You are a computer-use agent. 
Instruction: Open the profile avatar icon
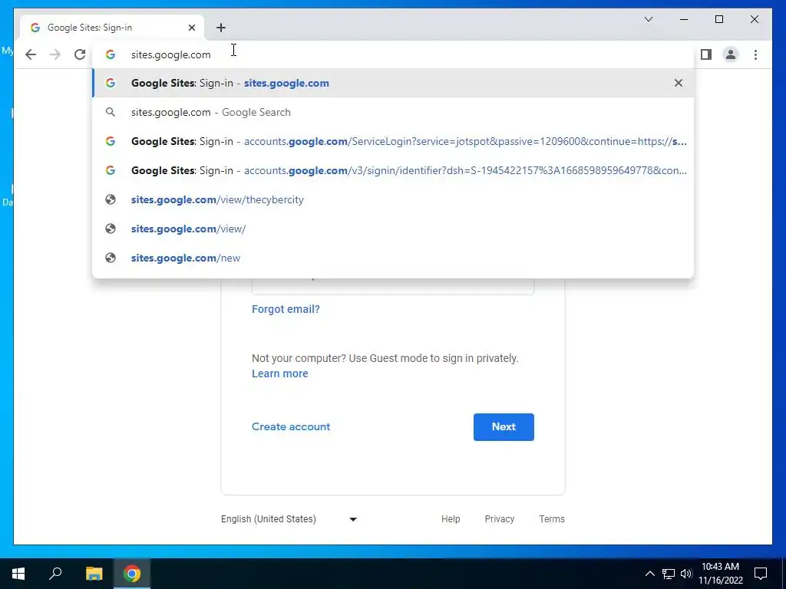(x=731, y=54)
